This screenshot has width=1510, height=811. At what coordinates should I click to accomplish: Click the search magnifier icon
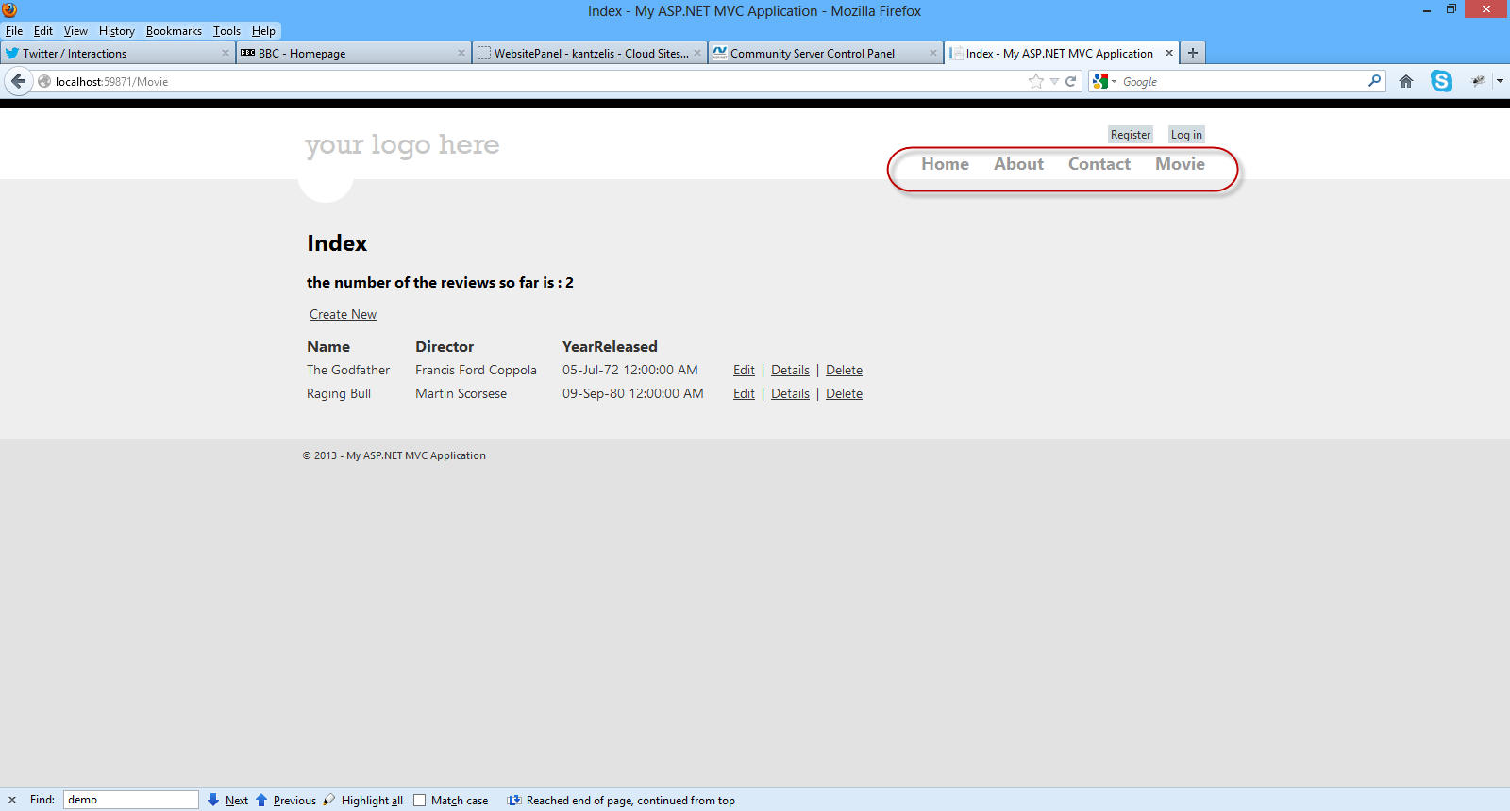(x=1374, y=81)
